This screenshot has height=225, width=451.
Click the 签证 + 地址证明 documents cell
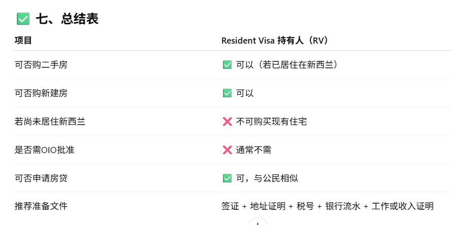[x=327, y=206]
